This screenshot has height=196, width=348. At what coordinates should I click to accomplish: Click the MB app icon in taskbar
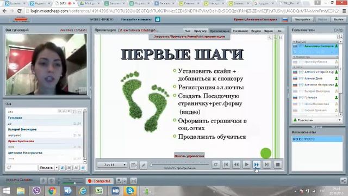115,191
